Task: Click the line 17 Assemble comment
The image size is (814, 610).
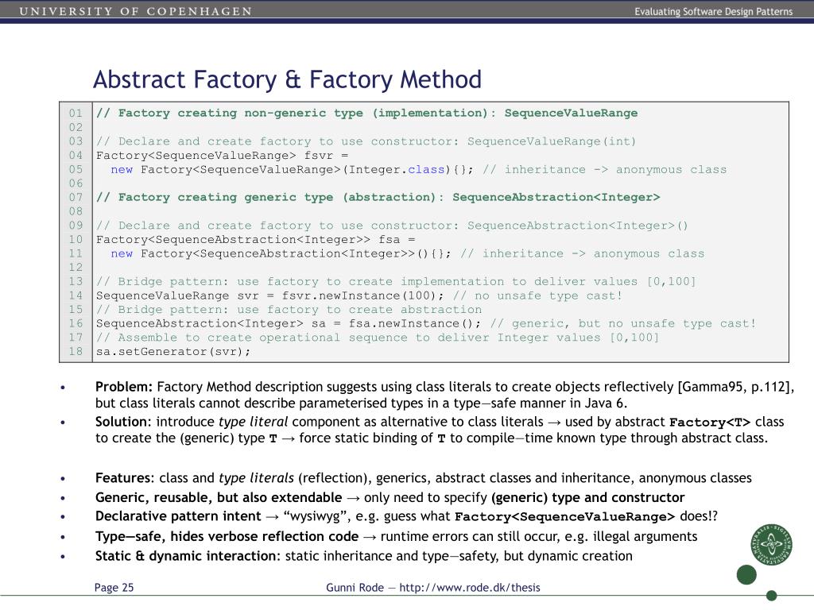Action: [378, 337]
